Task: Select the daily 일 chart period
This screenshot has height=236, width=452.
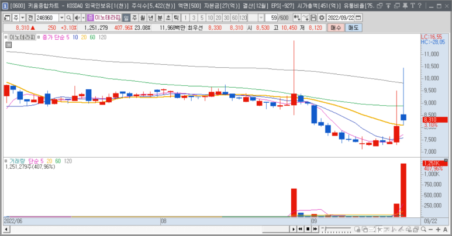Action: 126,18
